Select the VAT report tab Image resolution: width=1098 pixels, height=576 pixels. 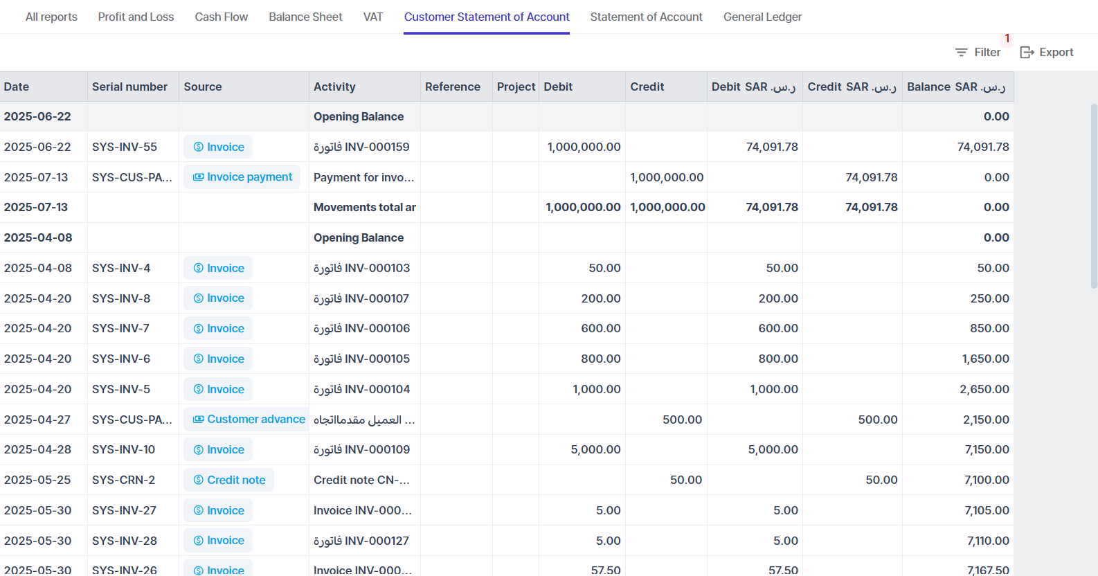[373, 17]
